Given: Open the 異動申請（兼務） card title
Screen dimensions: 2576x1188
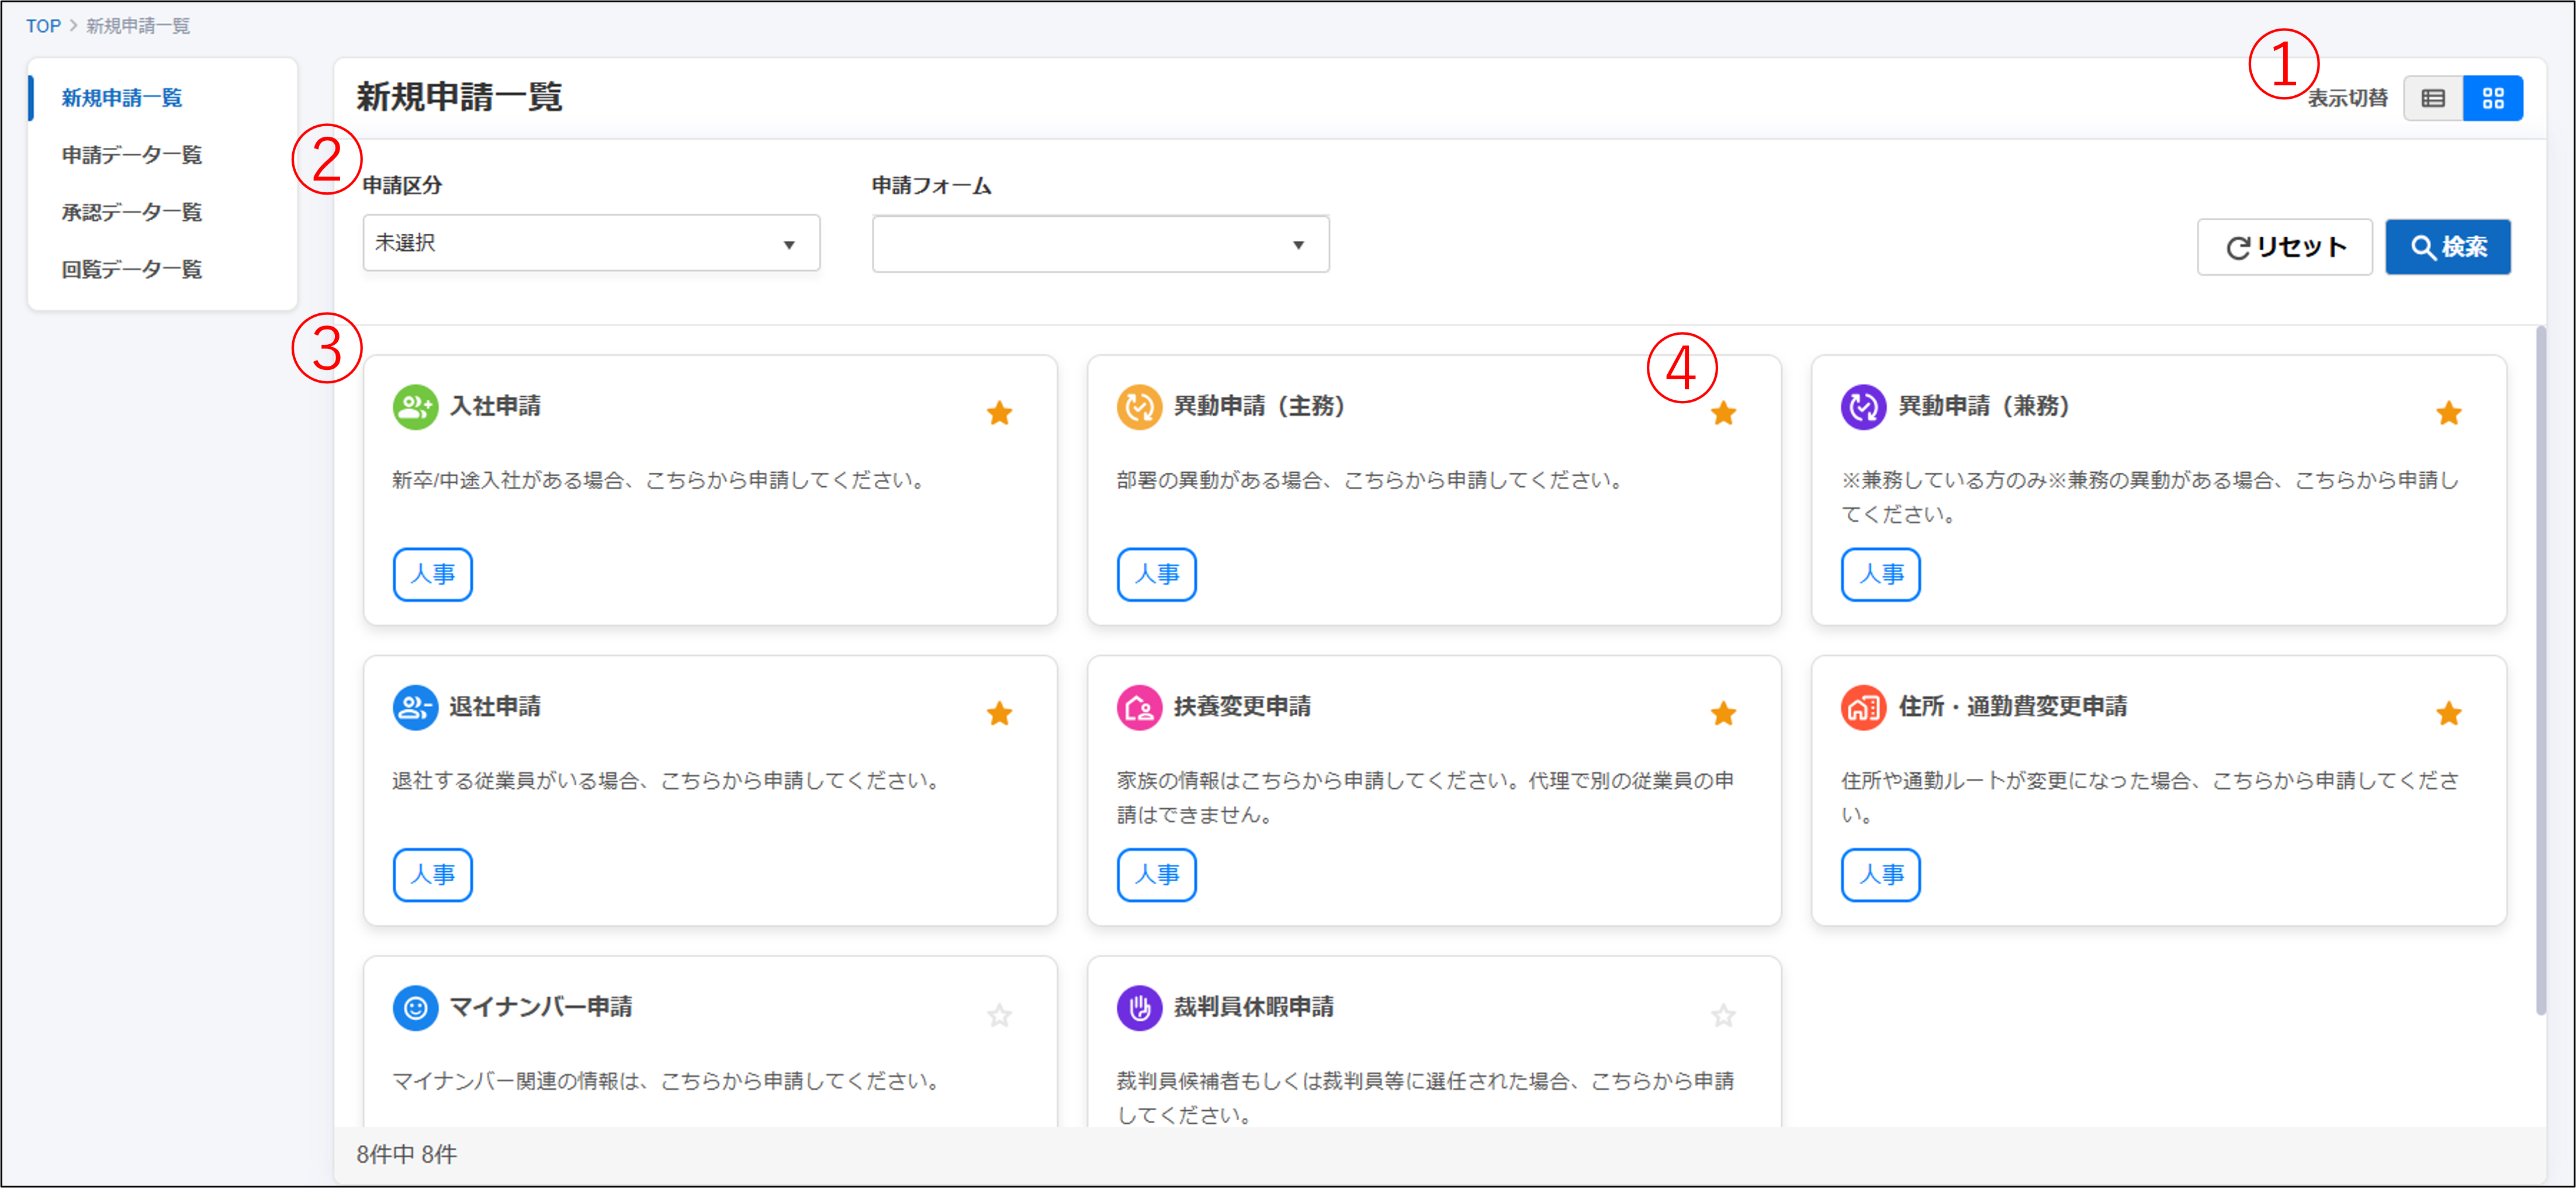Looking at the screenshot, I should click(1984, 406).
